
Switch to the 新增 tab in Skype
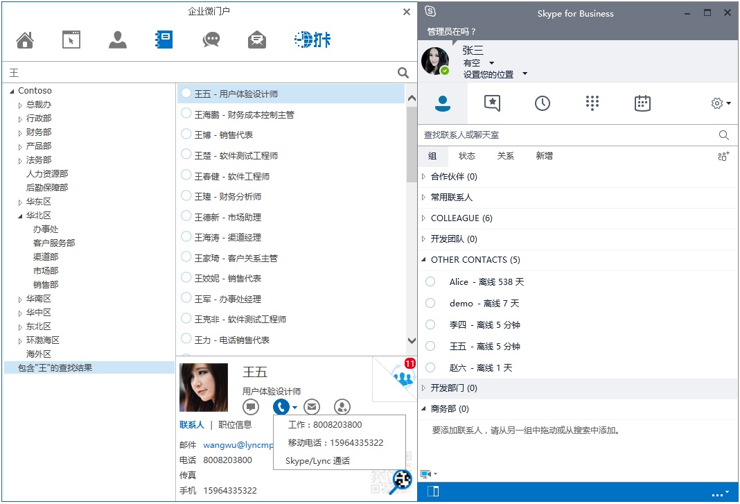pyautogui.click(x=544, y=156)
